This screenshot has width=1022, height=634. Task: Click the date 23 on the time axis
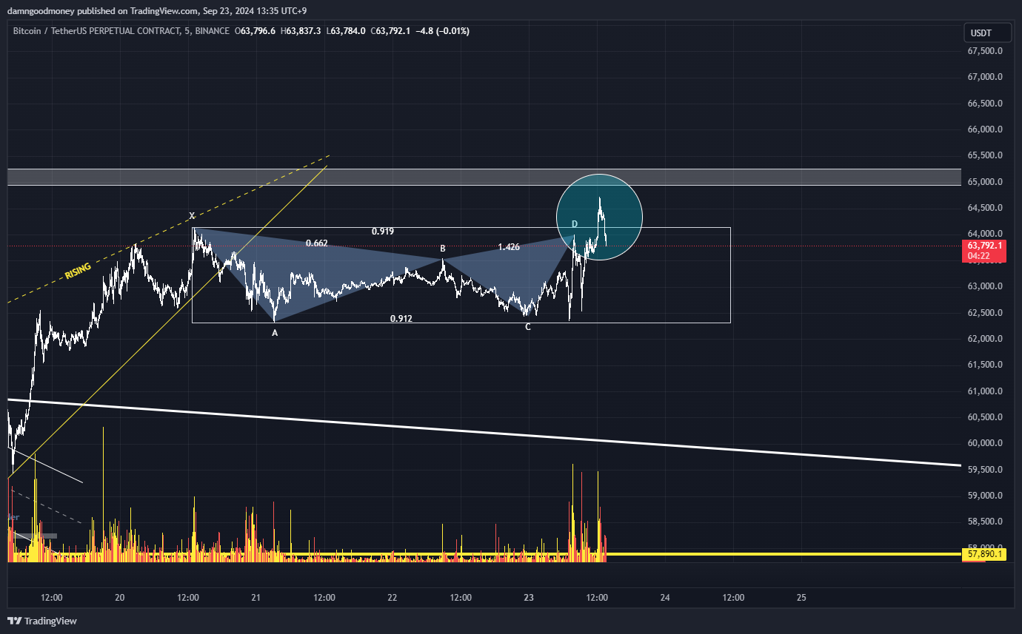(x=529, y=597)
